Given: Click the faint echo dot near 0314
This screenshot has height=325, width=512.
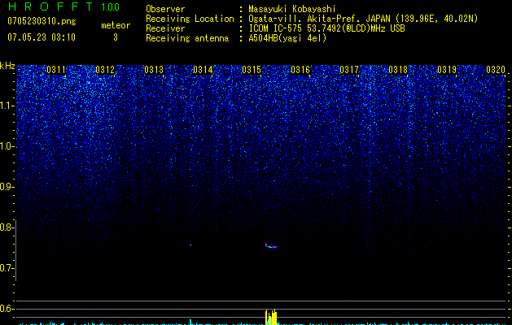Looking at the screenshot, I should point(190,245).
